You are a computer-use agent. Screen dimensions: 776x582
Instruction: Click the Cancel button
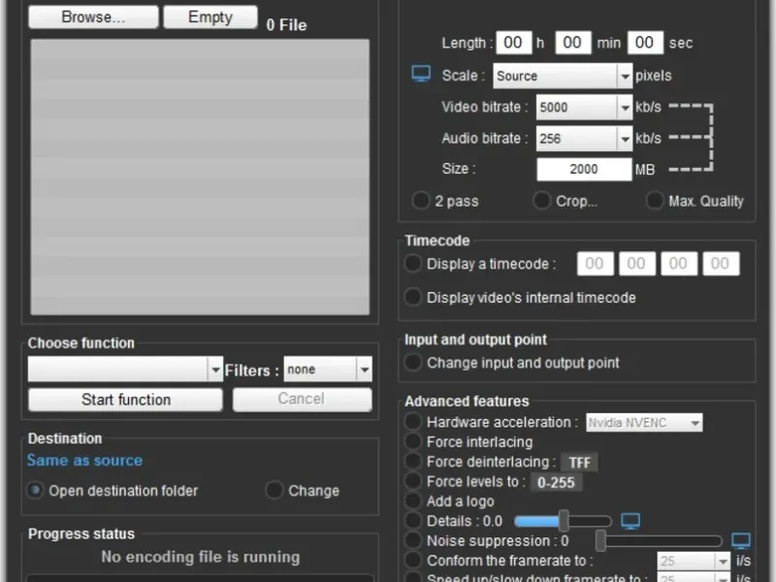pos(302,400)
